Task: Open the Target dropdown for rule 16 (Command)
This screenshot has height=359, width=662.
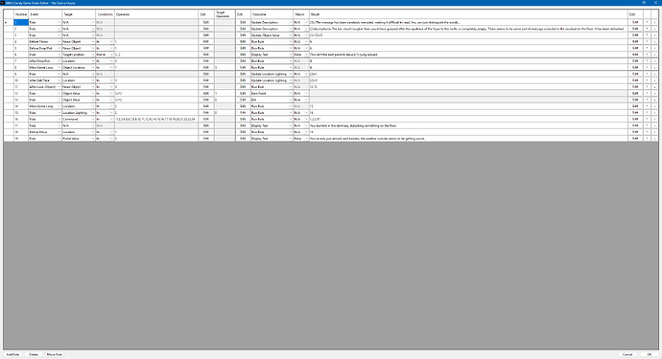Action: coord(79,120)
